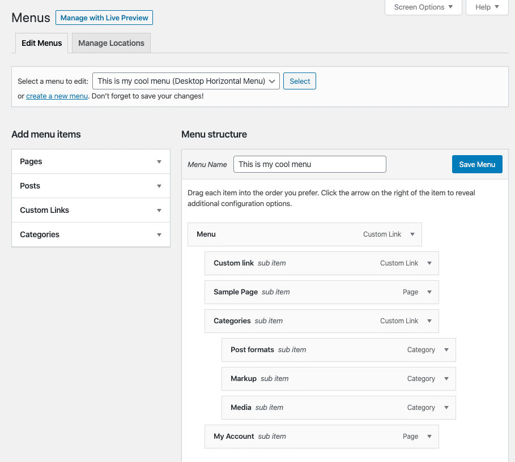Click inside the Menu Name field
The image size is (515, 462).
pyautogui.click(x=309, y=164)
